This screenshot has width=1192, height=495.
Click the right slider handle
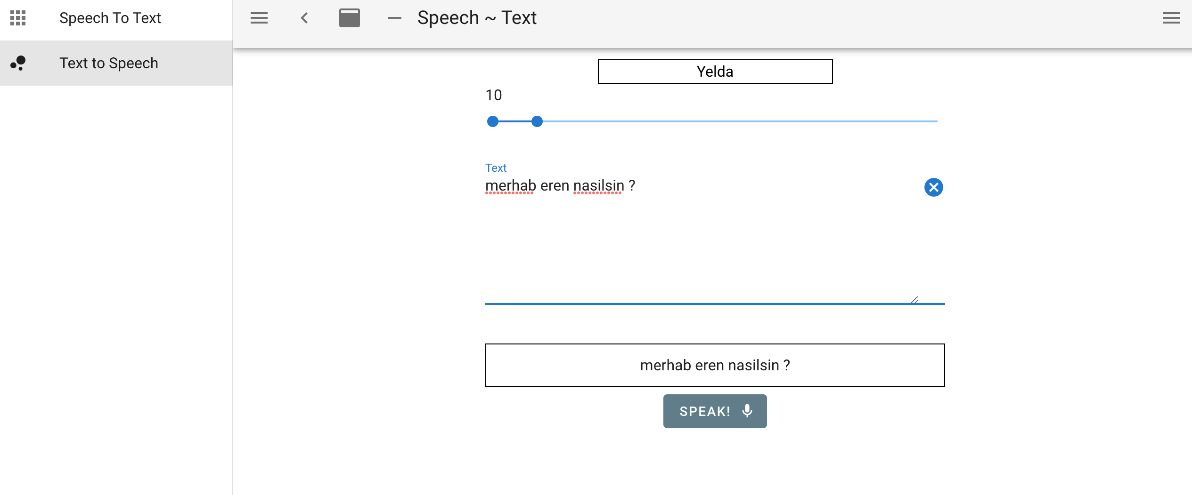coord(537,121)
